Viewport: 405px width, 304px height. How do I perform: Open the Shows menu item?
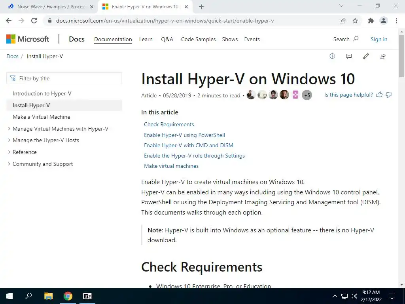pos(230,39)
